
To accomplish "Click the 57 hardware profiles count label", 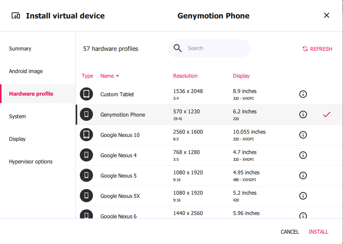I will click(x=111, y=49).
